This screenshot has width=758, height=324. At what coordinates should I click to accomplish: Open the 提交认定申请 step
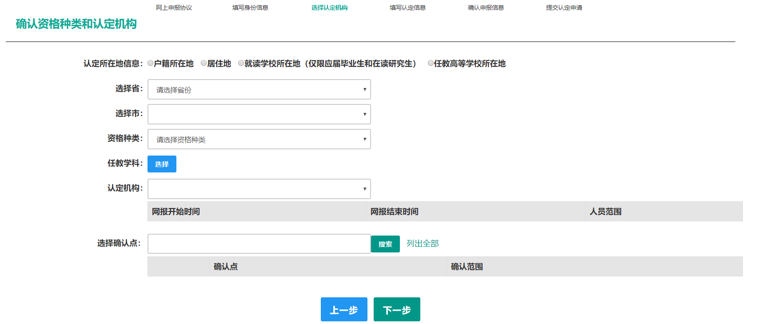564,8
